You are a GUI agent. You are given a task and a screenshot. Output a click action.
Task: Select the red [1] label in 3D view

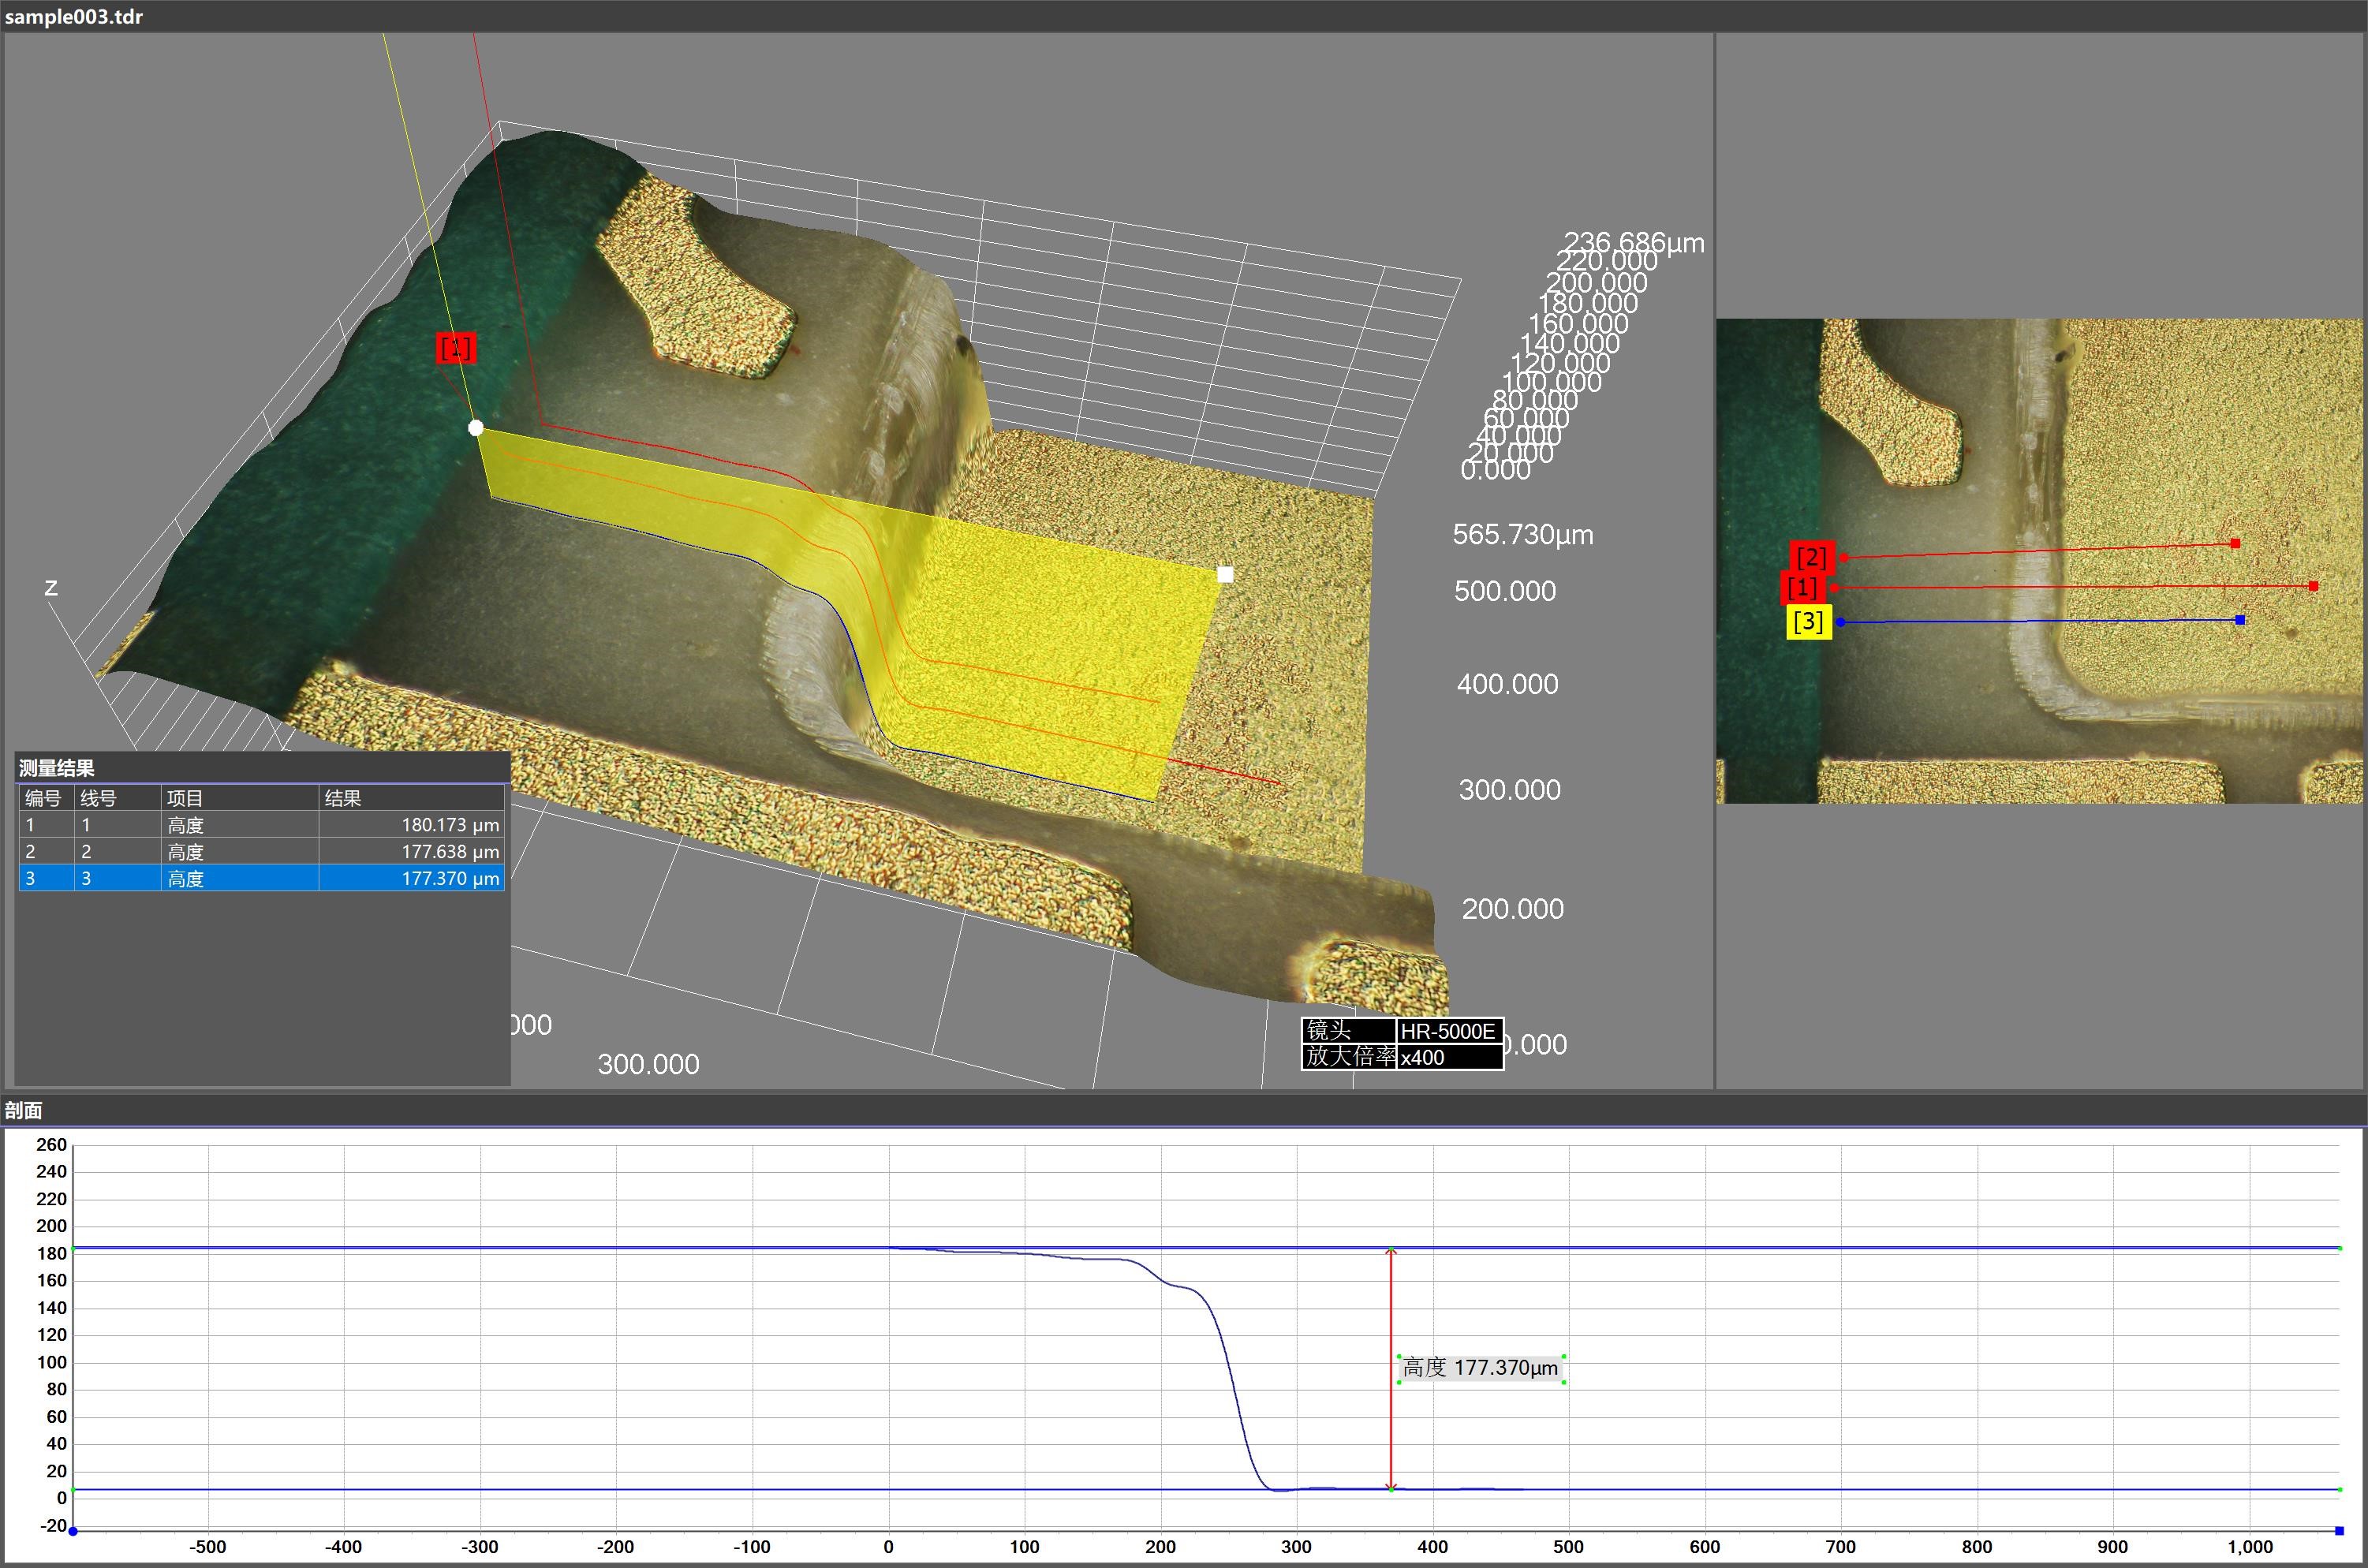pos(455,348)
